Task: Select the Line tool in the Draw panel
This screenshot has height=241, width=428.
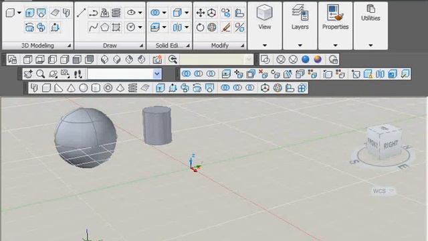Action: pos(82,13)
